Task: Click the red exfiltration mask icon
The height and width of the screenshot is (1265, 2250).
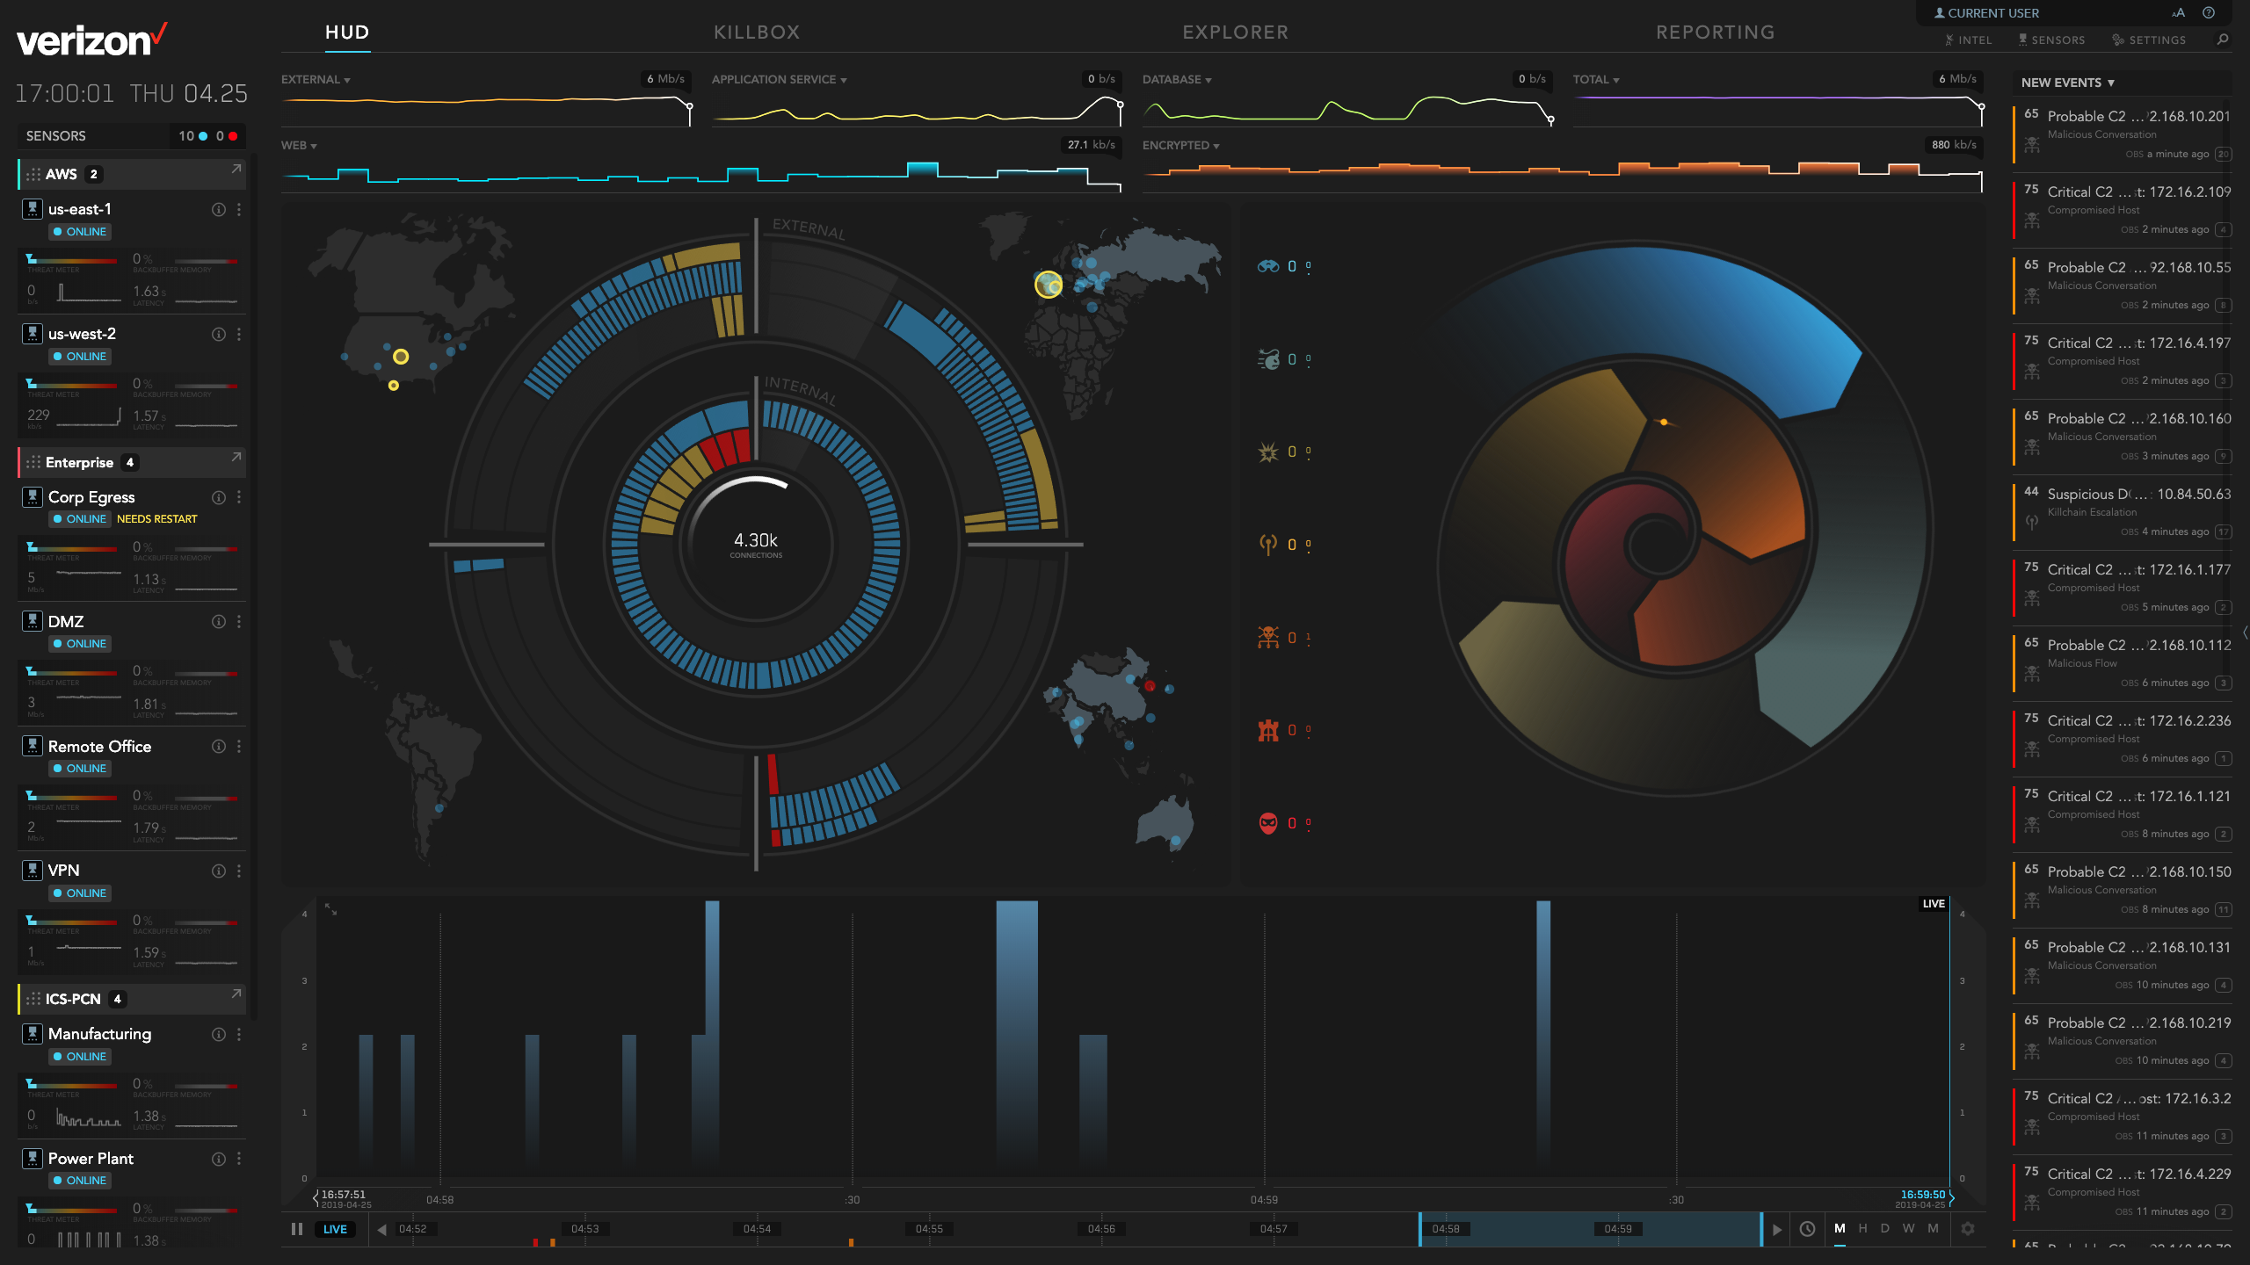Action: 1267,824
